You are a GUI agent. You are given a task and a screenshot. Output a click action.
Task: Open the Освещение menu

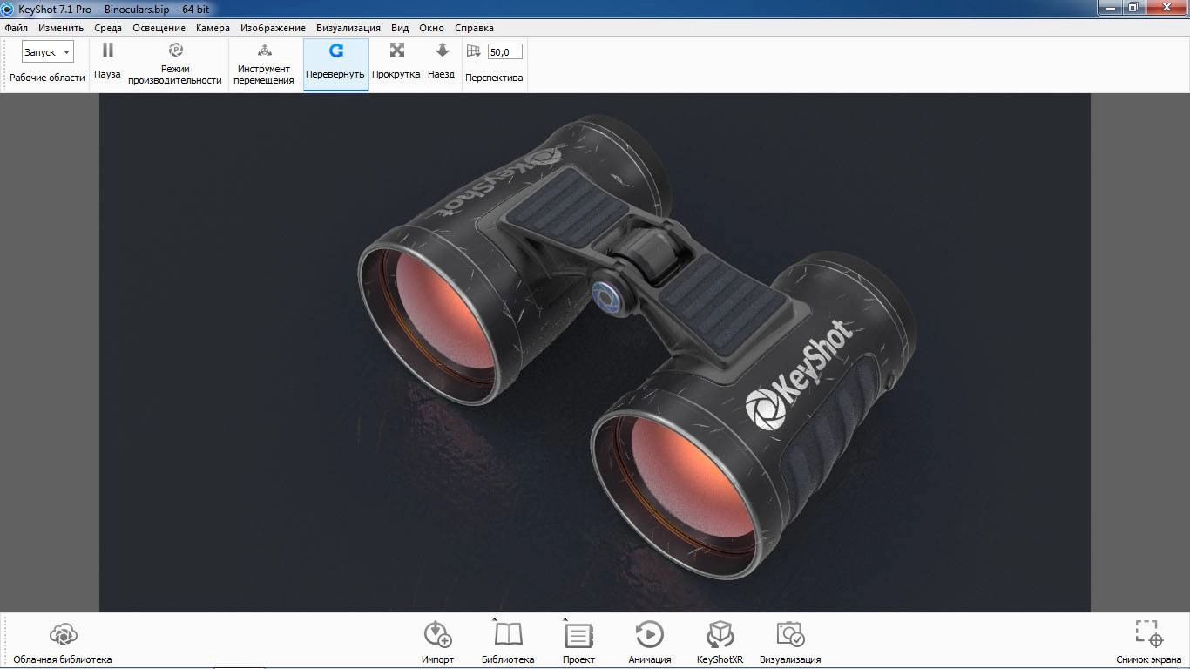click(x=159, y=28)
